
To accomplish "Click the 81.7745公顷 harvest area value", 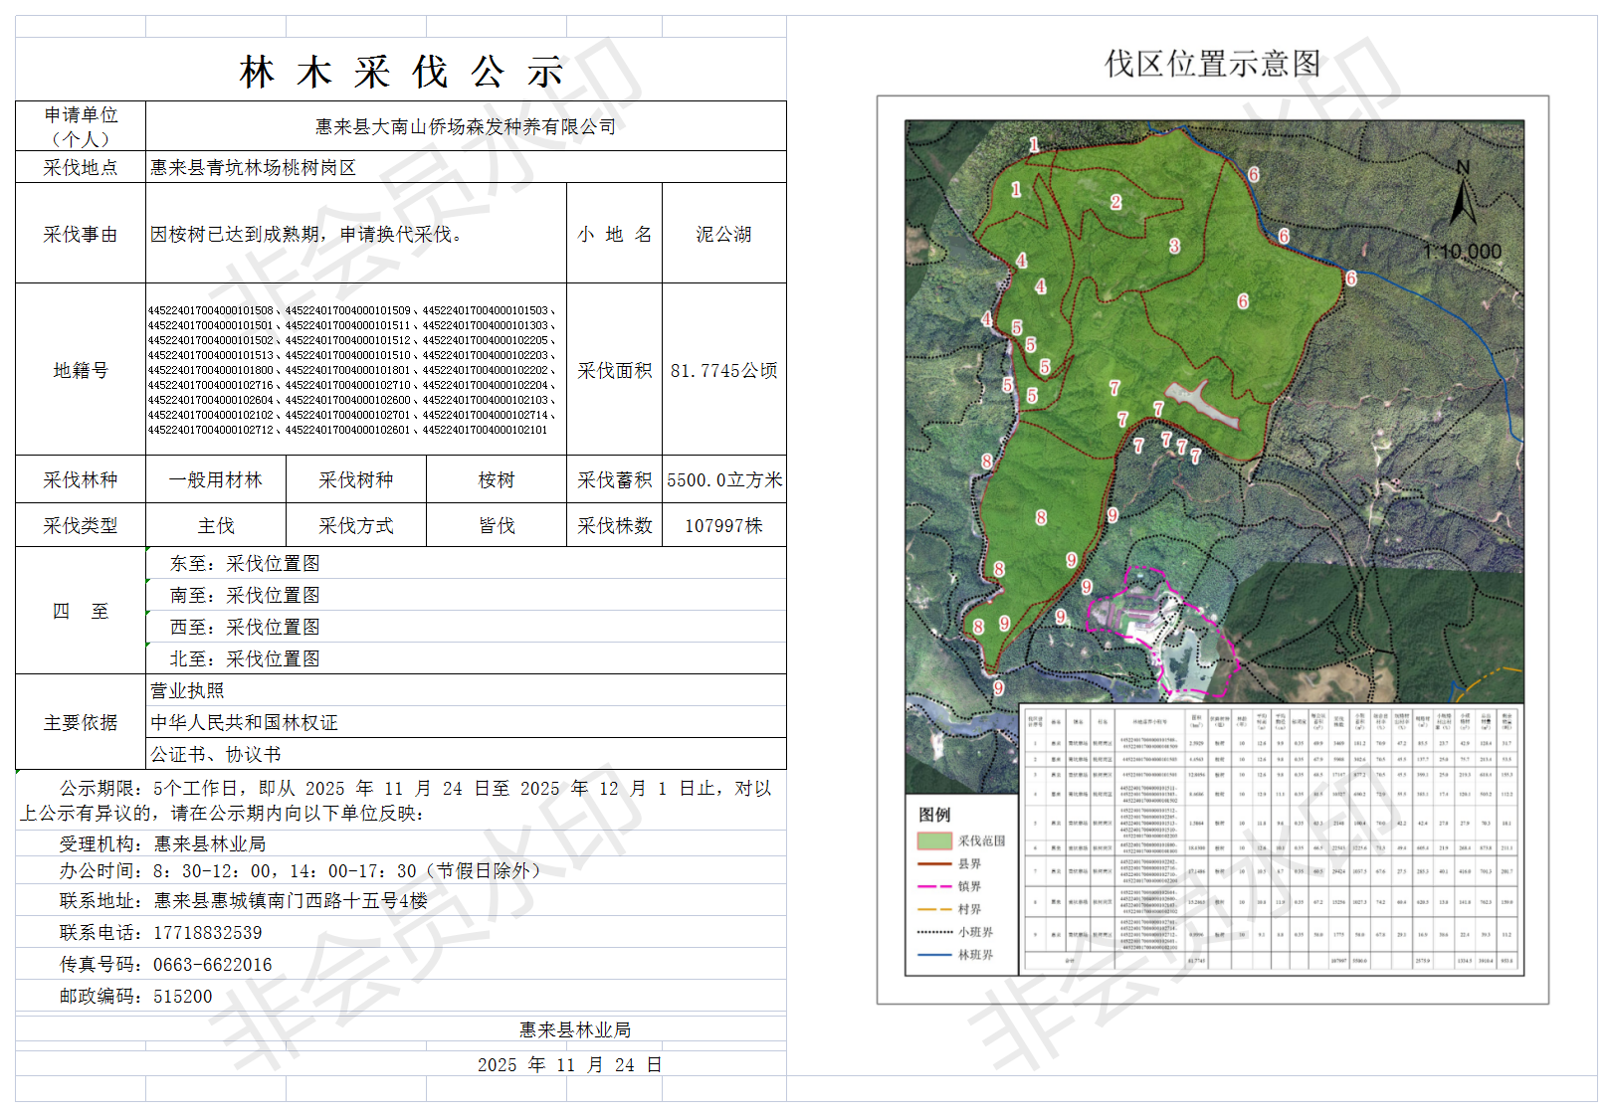I will (x=723, y=370).
